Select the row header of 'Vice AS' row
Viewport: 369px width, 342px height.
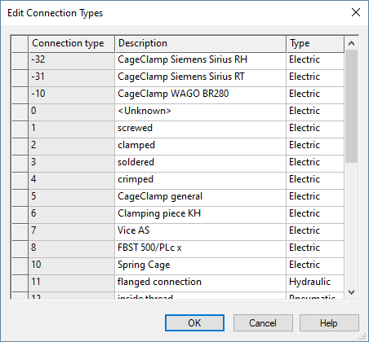[x=20, y=232]
